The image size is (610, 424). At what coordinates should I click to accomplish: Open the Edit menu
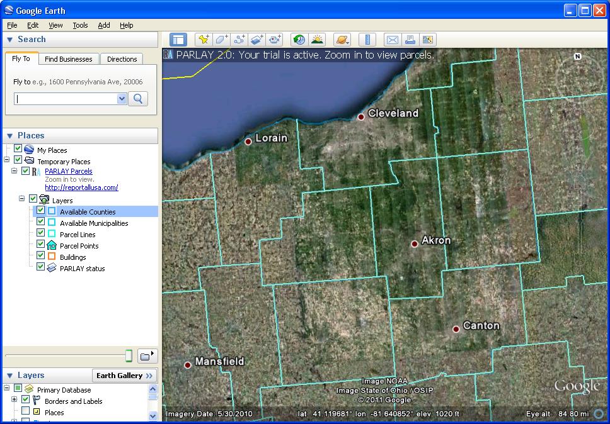pyautogui.click(x=33, y=25)
